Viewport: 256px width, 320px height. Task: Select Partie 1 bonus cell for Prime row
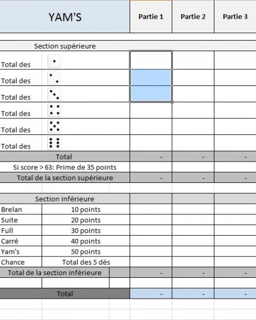[151, 167]
